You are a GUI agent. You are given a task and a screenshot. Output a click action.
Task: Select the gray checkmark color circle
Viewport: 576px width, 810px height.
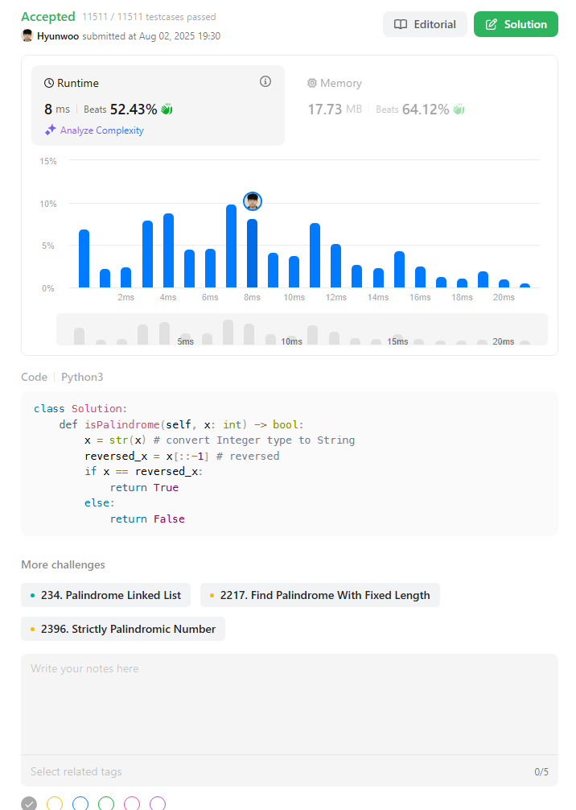click(x=29, y=803)
